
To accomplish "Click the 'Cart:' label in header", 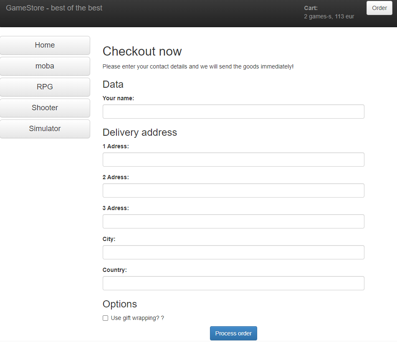I will pos(311,8).
